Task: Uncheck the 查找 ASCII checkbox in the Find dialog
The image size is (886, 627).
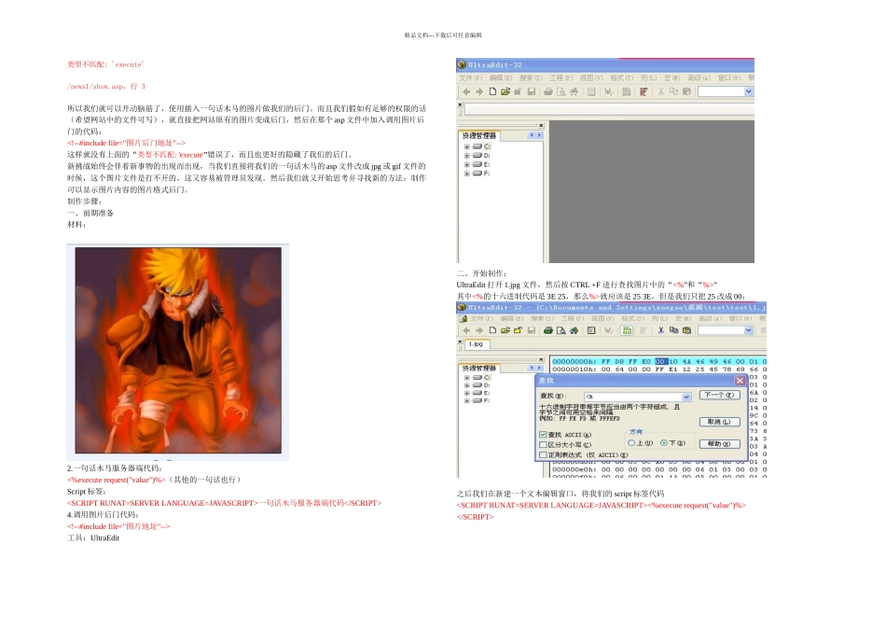Action: point(543,435)
